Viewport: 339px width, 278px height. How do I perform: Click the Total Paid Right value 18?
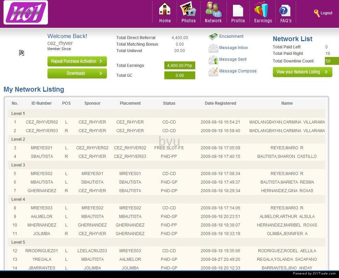[328, 54]
